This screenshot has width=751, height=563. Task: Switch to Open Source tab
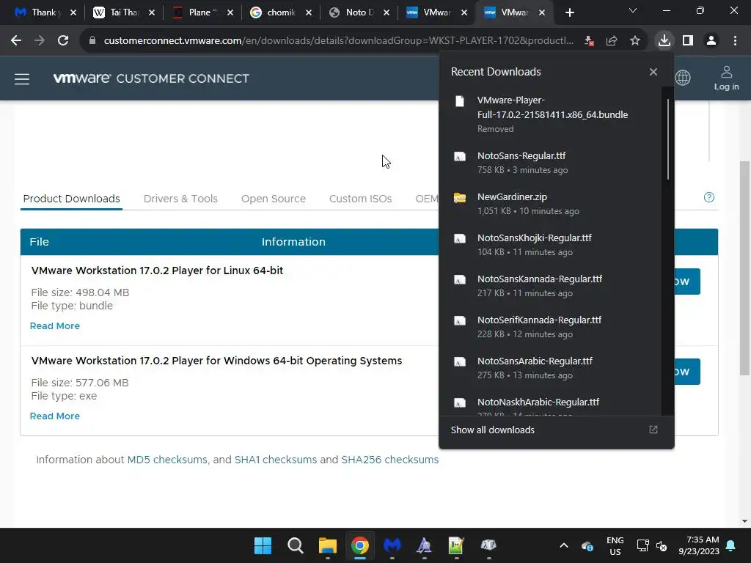[x=274, y=199]
